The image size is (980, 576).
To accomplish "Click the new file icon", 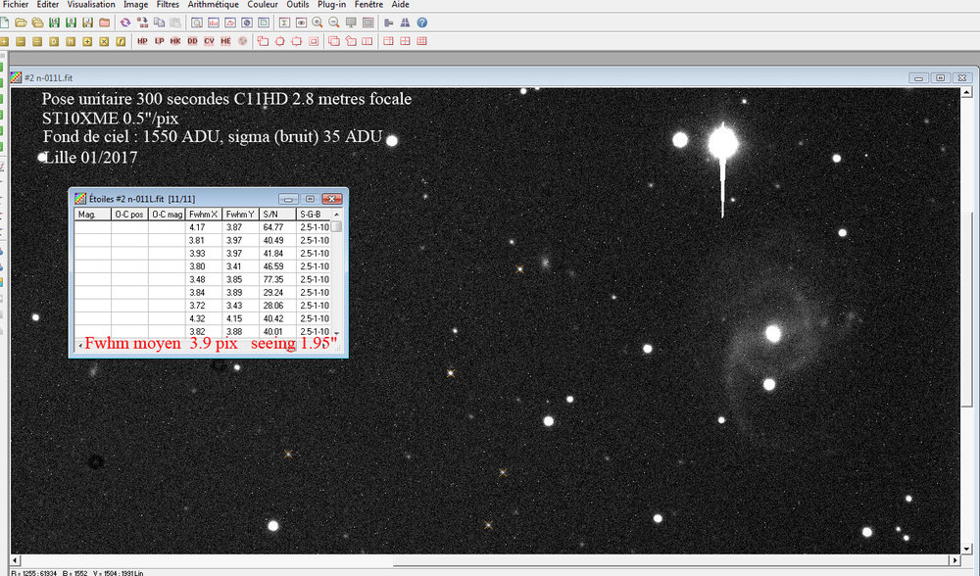I will pyautogui.click(x=4, y=23).
